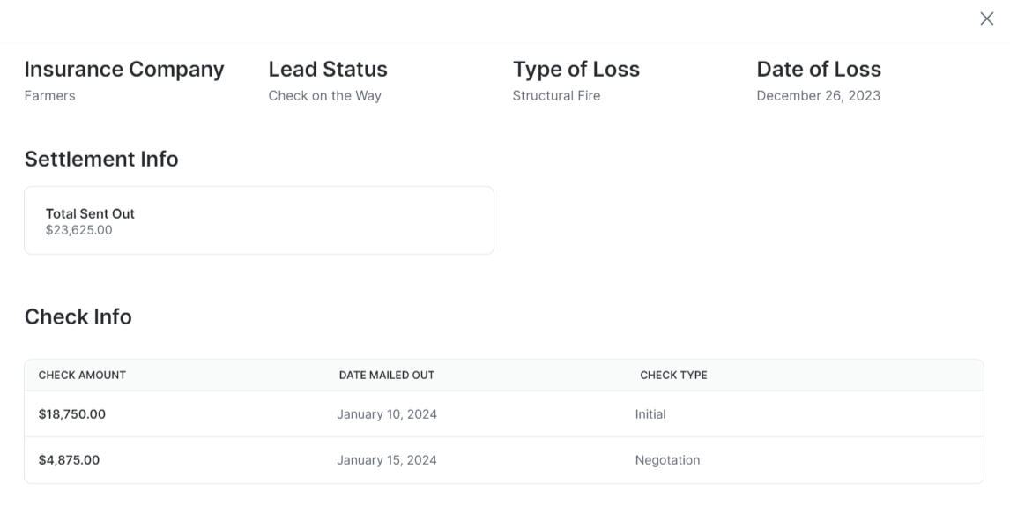
Task: Click the Farmers insurance company value
Action: (49, 95)
